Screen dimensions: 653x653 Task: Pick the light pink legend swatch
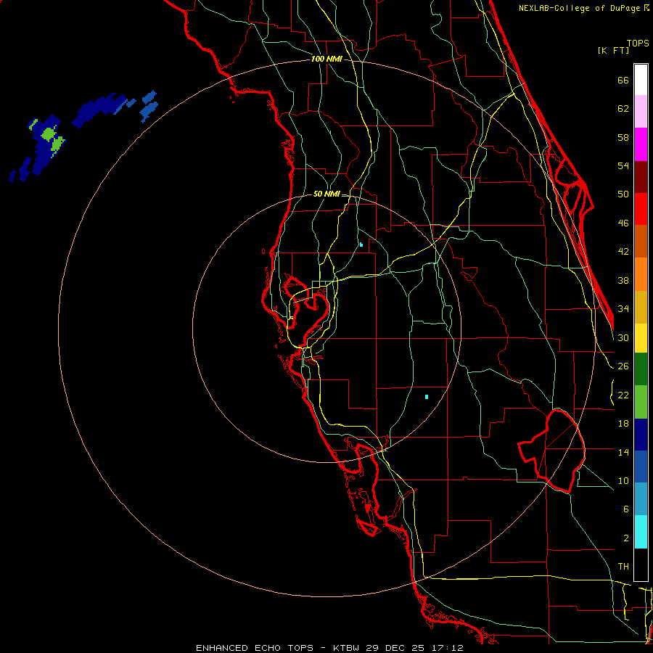tap(641, 111)
